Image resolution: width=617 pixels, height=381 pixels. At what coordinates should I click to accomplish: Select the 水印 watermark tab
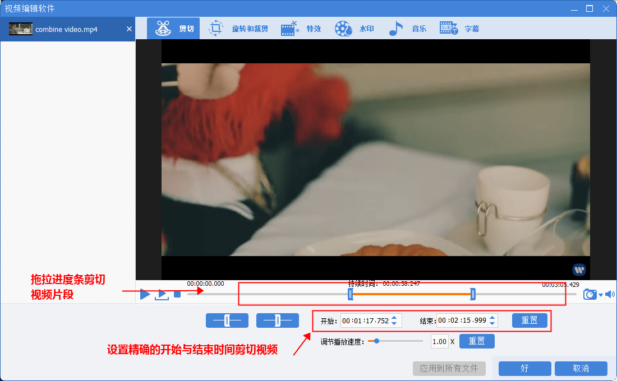(354, 29)
